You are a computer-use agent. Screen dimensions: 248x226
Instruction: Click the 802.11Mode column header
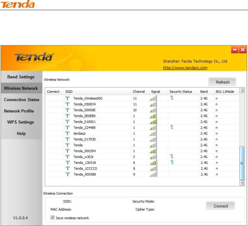click(226, 91)
